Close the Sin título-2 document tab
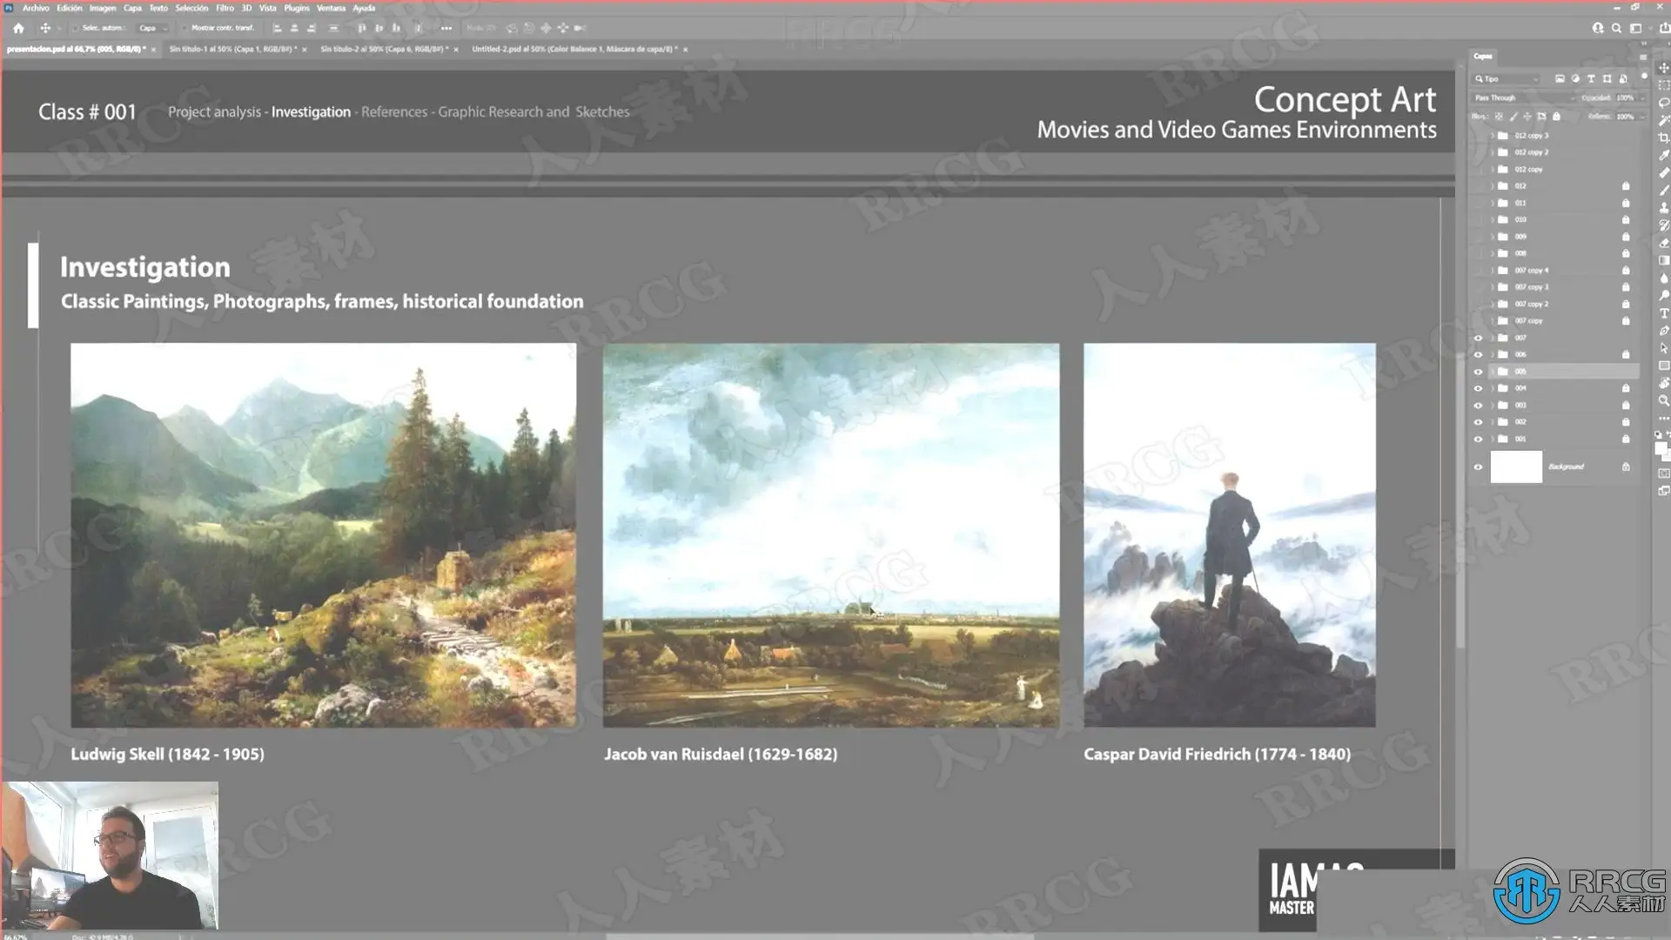 click(456, 50)
